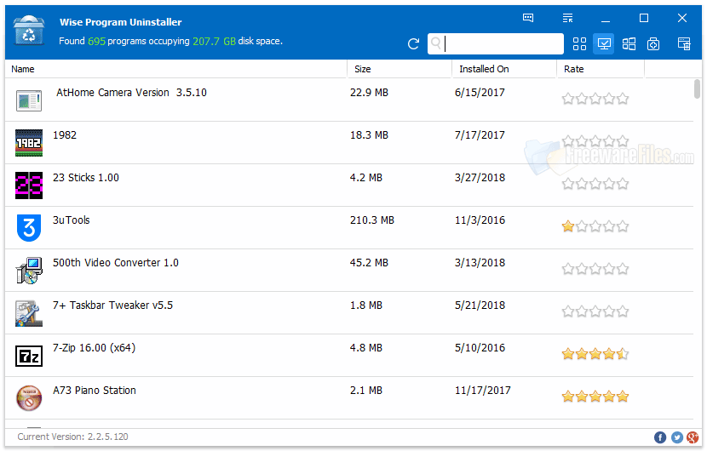Click the A73 Piano Station icon
The height and width of the screenshot is (451, 707).
29,398
